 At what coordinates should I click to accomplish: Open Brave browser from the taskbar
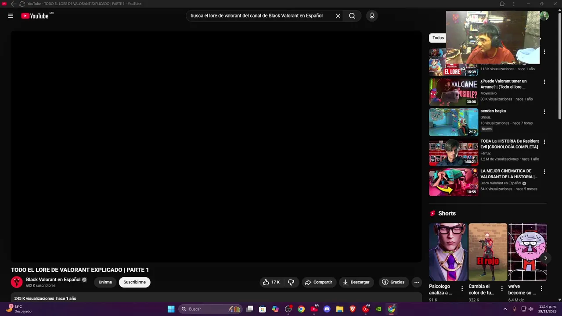coord(353,309)
